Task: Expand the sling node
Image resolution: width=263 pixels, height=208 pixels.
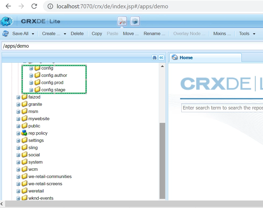Action: tap(18, 148)
